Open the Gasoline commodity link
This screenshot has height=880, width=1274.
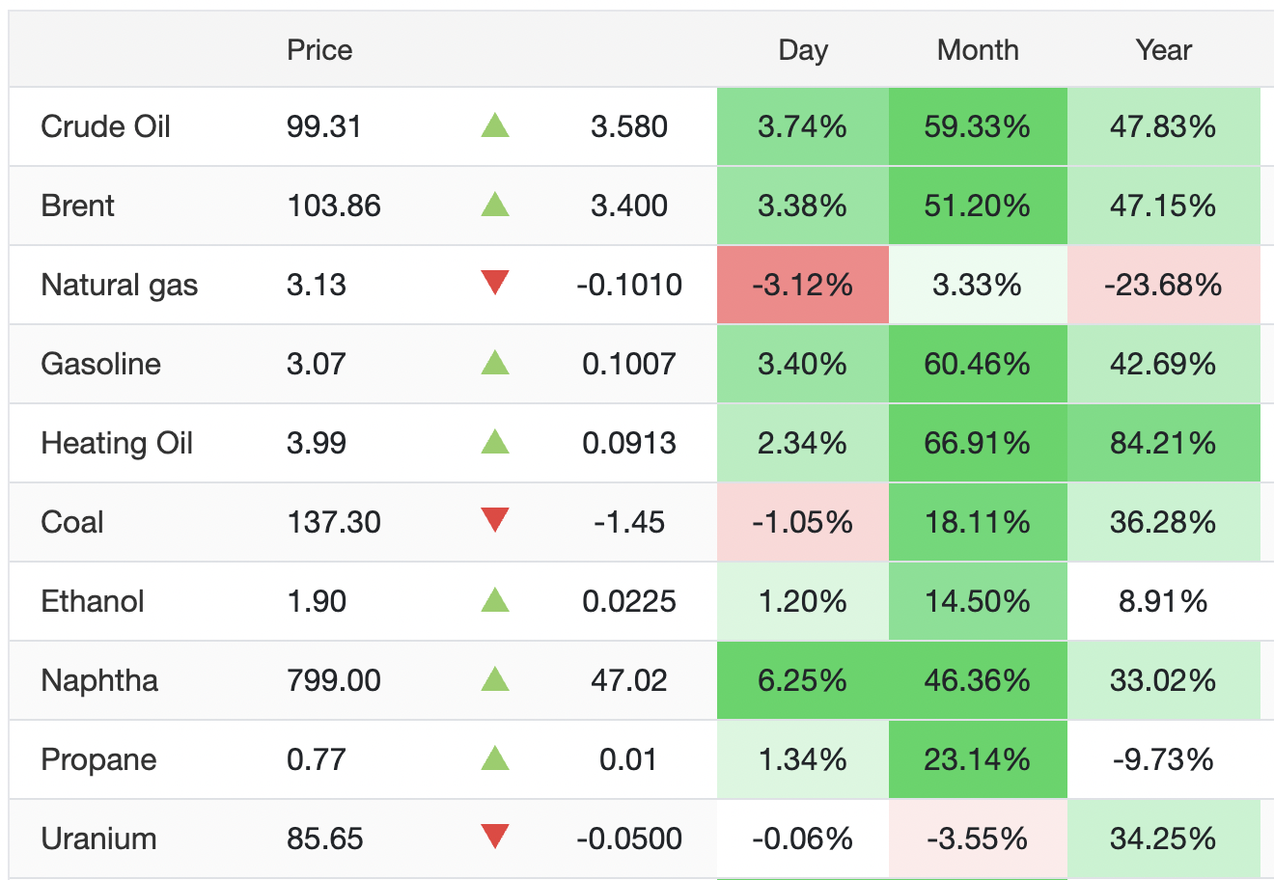(100, 364)
